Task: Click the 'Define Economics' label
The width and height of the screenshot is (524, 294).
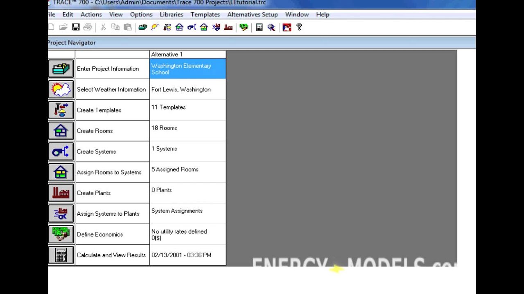Action: tap(100, 234)
